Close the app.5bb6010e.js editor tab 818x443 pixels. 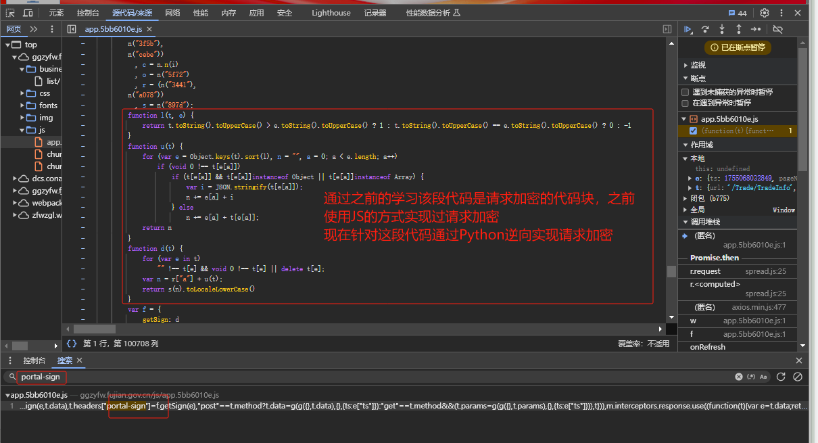click(151, 29)
